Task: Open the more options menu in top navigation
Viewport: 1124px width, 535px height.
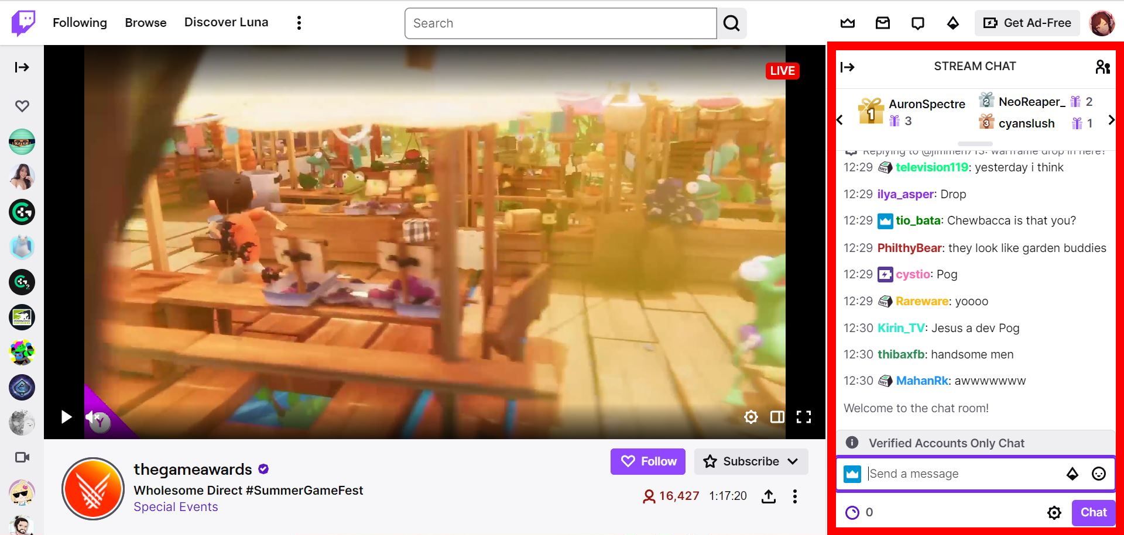Action: [x=299, y=22]
